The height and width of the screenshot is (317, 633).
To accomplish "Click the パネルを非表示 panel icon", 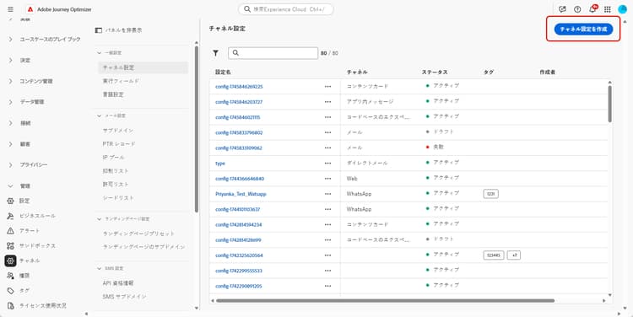I will point(99,30).
